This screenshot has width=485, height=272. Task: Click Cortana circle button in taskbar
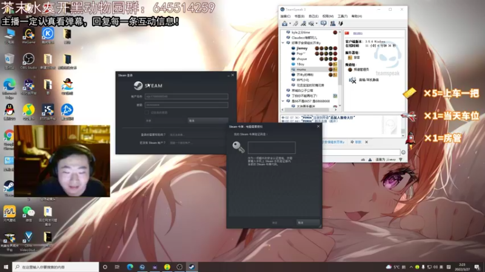pos(105,267)
